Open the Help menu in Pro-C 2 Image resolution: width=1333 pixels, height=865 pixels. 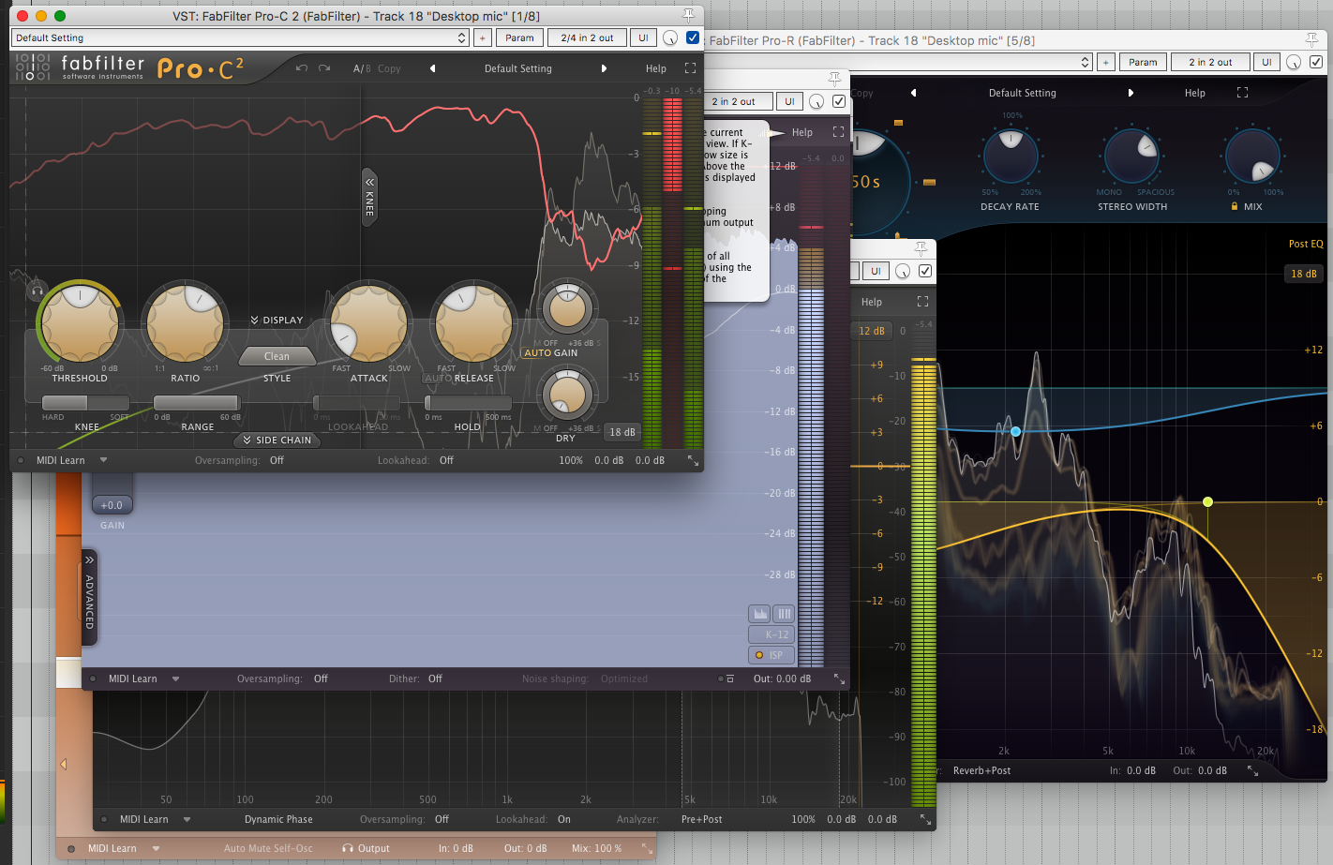(x=656, y=67)
